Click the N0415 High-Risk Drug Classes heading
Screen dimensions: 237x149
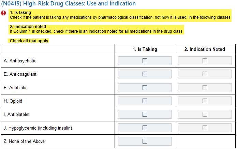68,3
